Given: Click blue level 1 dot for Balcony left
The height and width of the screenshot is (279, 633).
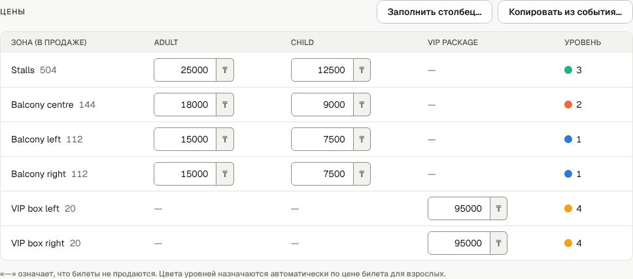Looking at the screenshot, I should point(568,140).
